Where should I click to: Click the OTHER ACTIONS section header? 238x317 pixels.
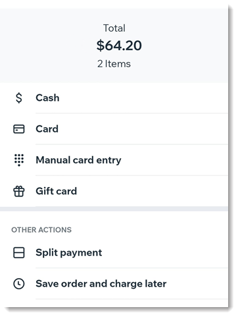(x=41, y=230)
